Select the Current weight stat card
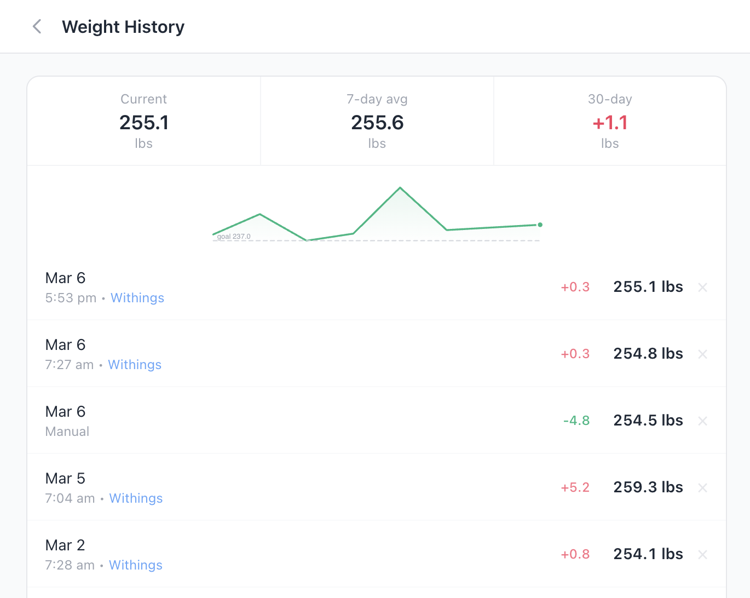The height and width of the screenshot is (598, 750). [x=143, y=120]
